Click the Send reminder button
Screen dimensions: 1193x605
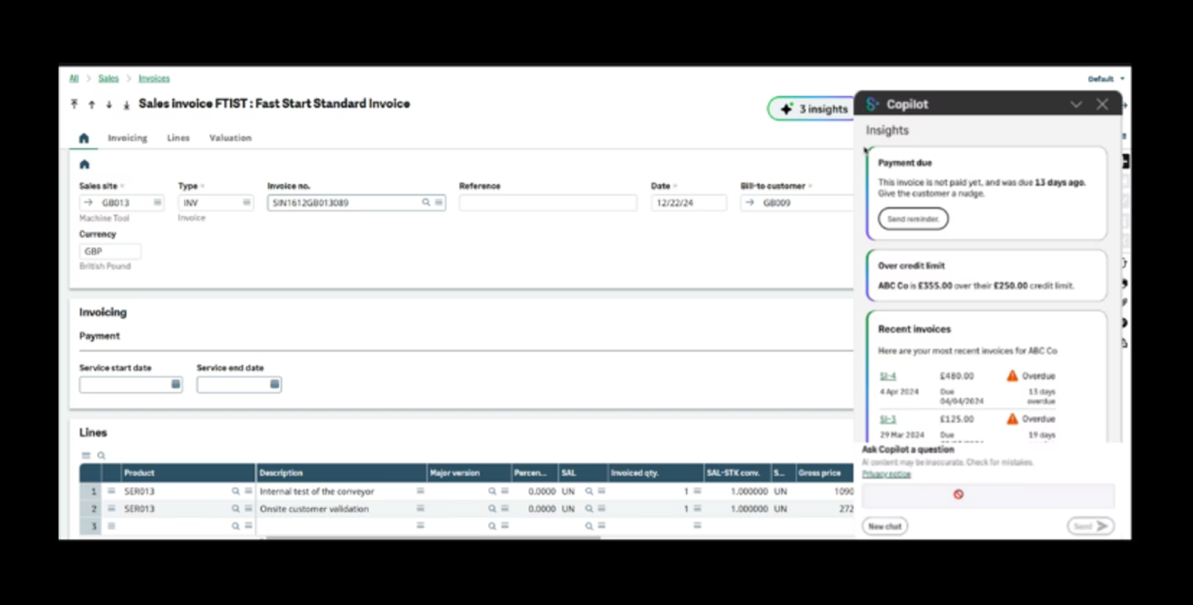point(912,218)
